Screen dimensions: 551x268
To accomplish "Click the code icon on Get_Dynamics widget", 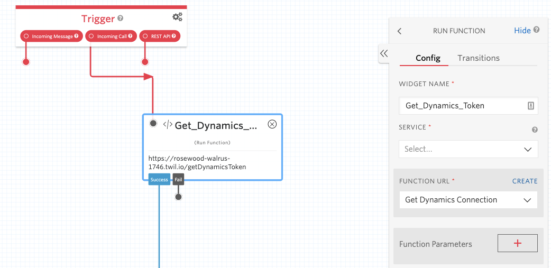I will coord(168,124).
